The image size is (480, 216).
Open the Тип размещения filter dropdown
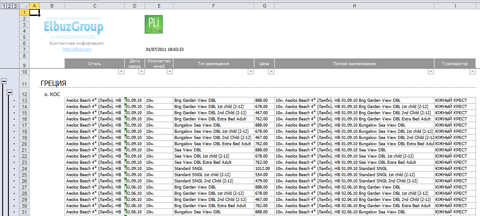click(x=251, y=71)
